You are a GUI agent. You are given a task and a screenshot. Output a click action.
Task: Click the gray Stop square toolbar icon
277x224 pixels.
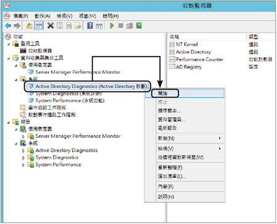121,26
